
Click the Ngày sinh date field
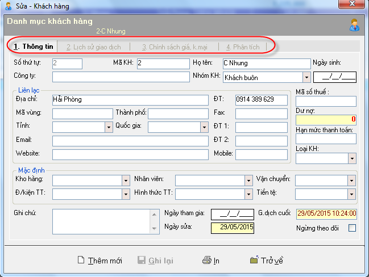point(335,77)
